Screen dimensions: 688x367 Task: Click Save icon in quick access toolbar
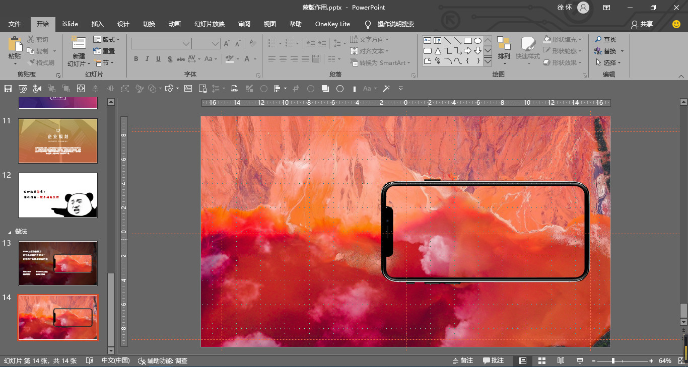(x=8, y=89)
